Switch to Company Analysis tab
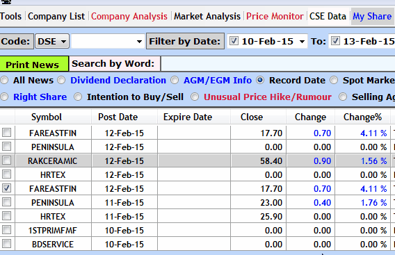The height and width of the screenshot is (255, 395). pos(129,17)
